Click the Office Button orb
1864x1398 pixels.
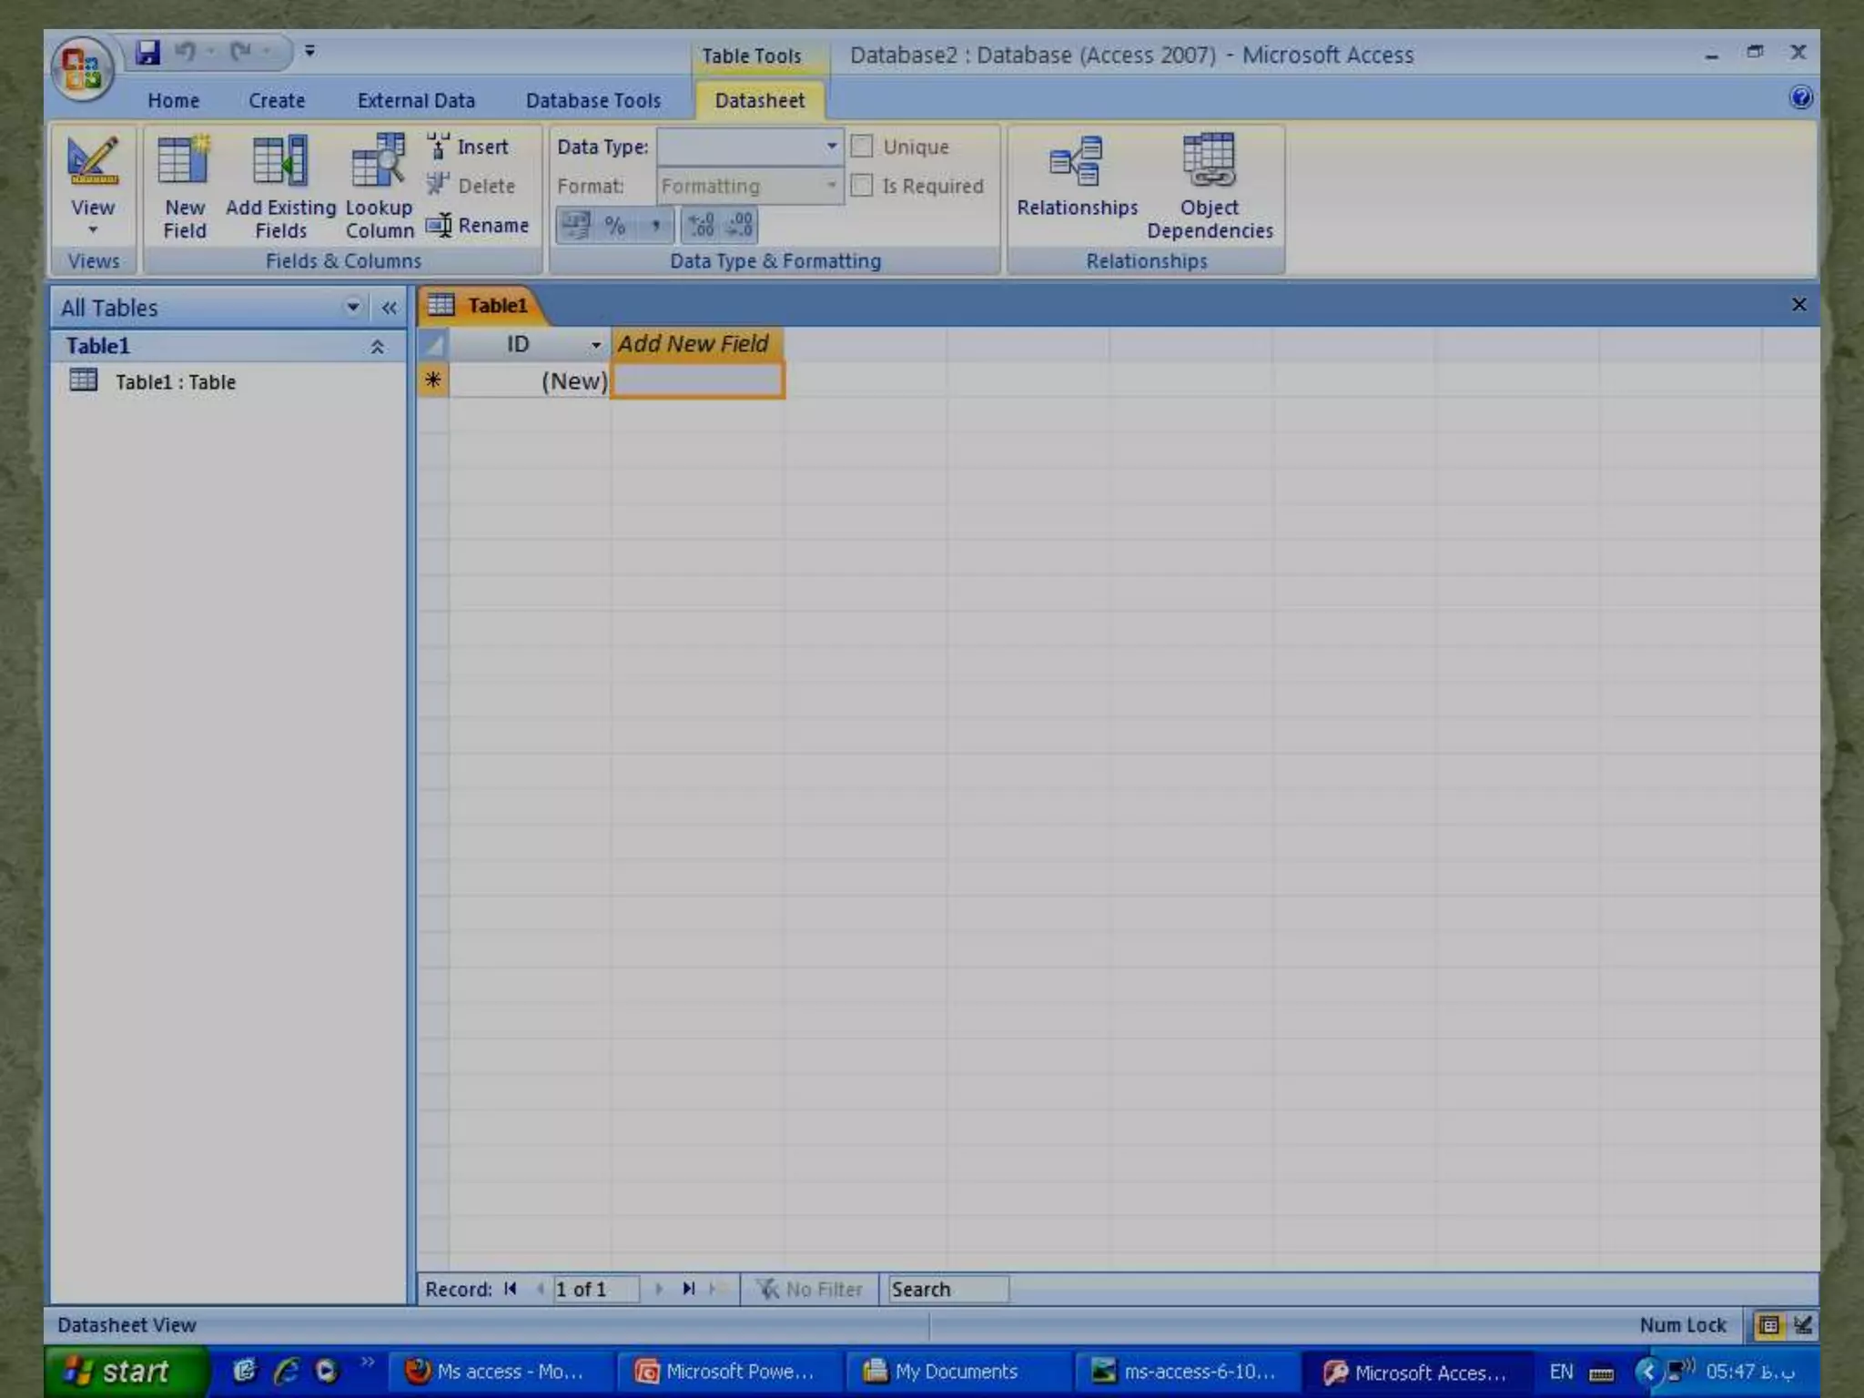(82, 68)
